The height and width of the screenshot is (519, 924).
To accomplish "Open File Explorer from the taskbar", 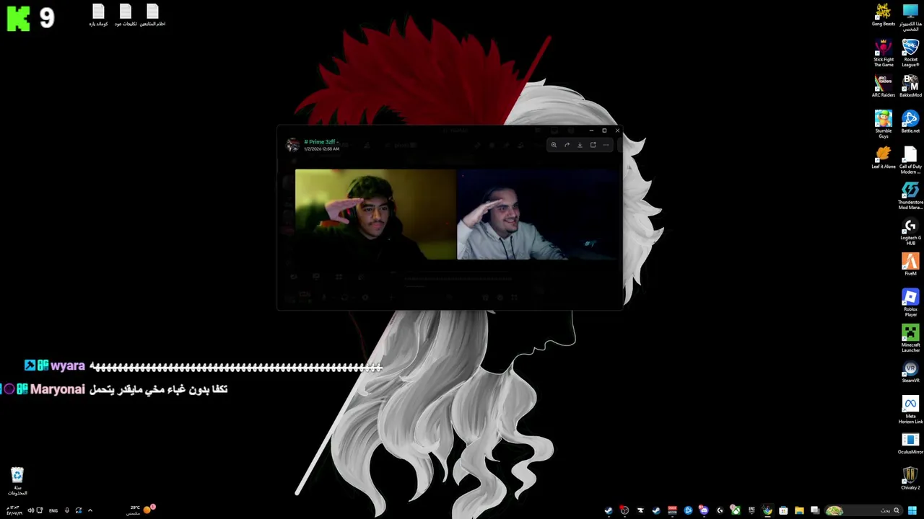I will click(x=799, y=510).
